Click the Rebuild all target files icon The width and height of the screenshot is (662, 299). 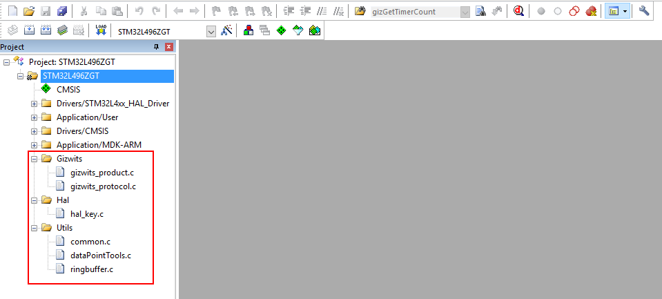(x=46, y=31)
